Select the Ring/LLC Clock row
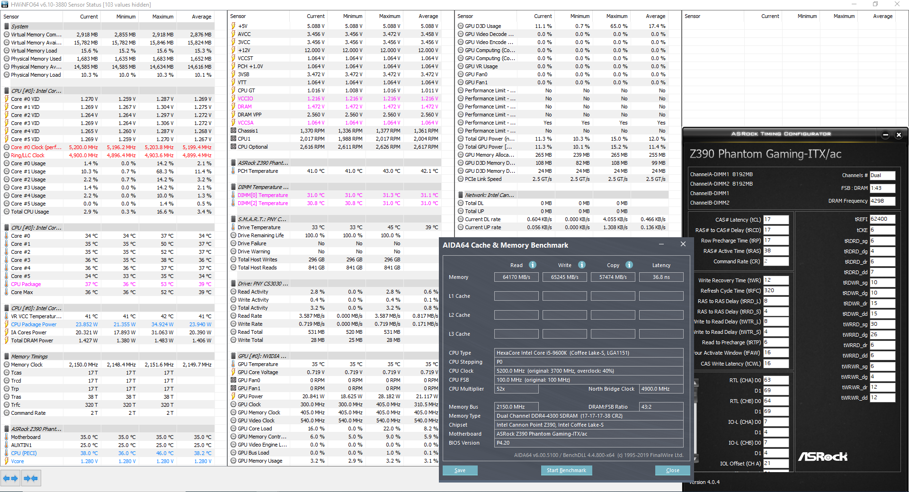Viewport: 909px width, 492px height. tap(108, 155)
